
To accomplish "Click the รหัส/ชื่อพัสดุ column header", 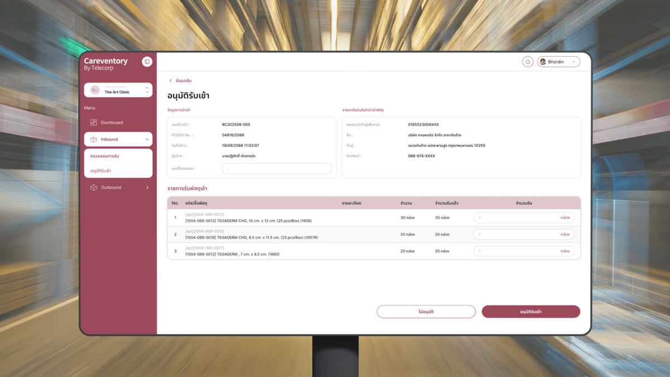I will [x=197, y=203].
